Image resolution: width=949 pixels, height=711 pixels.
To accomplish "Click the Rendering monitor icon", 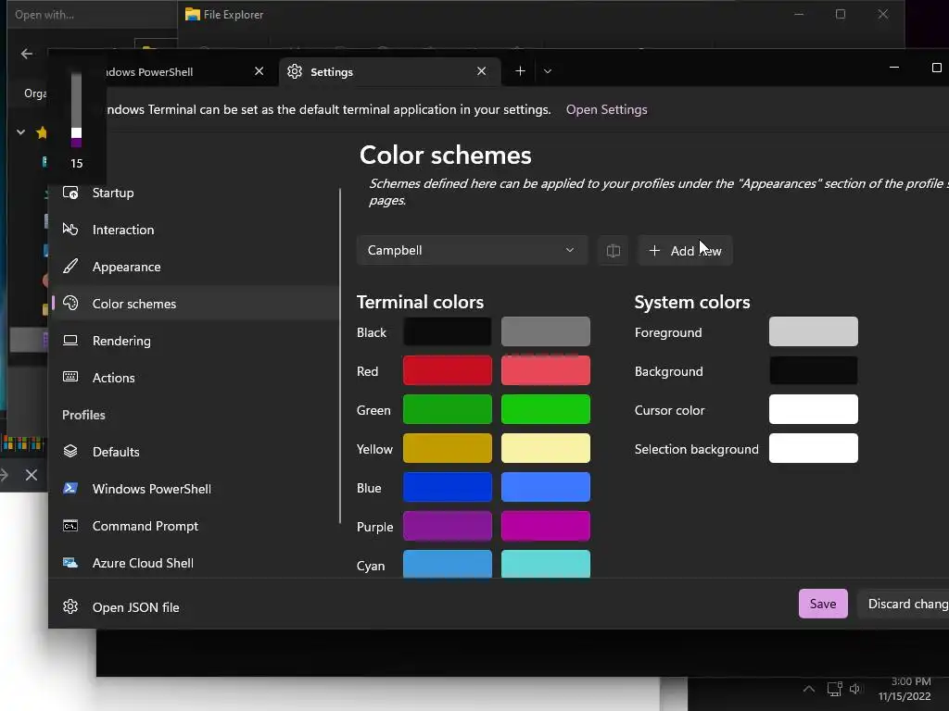I will click(x=70, y=341).
